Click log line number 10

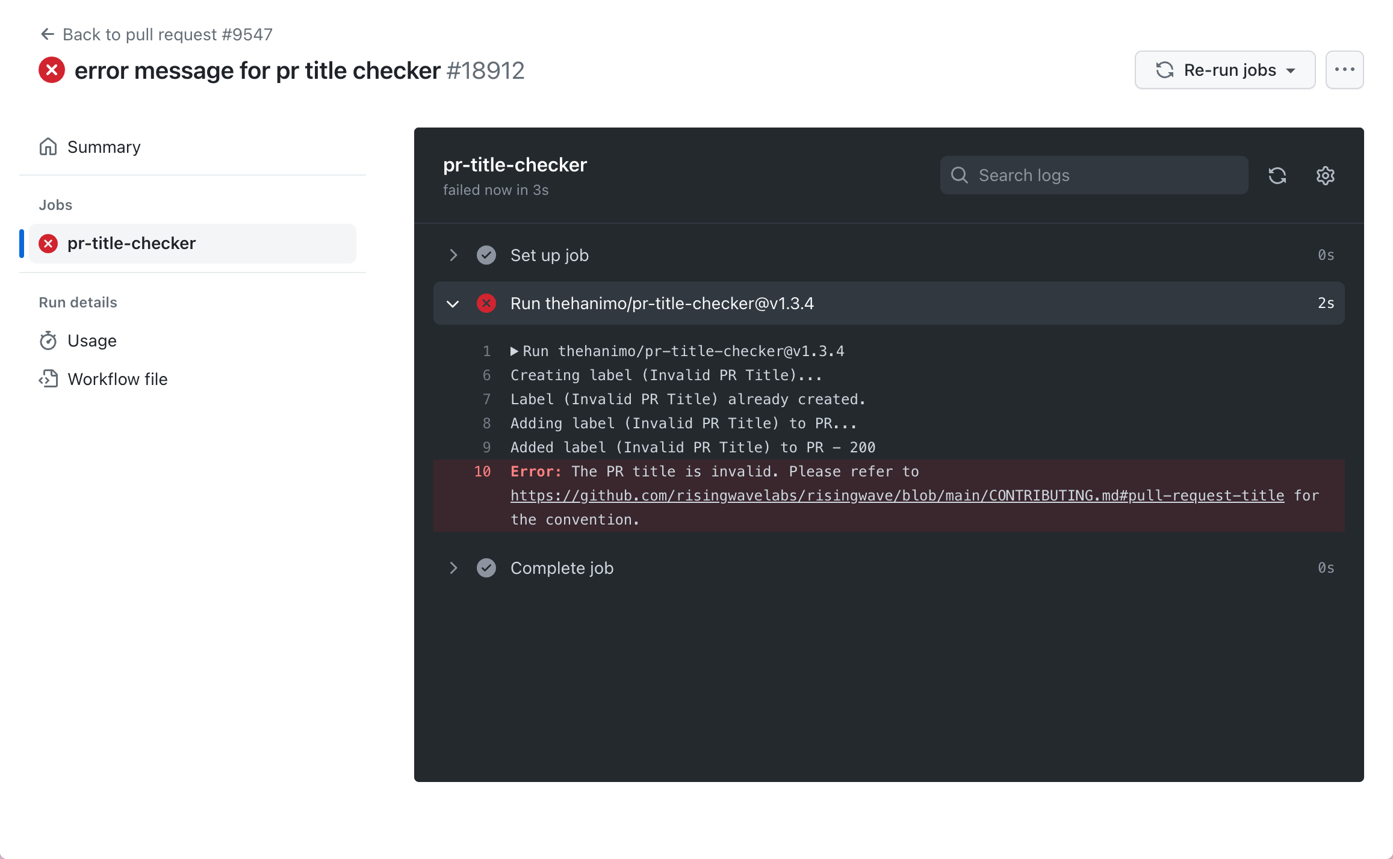[x=482, y=472]
